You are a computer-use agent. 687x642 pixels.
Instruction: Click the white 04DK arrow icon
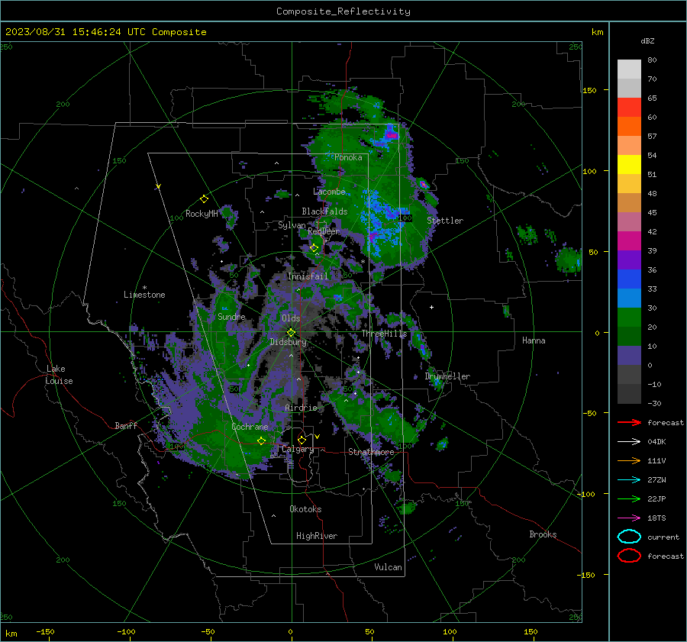(629, 441)
